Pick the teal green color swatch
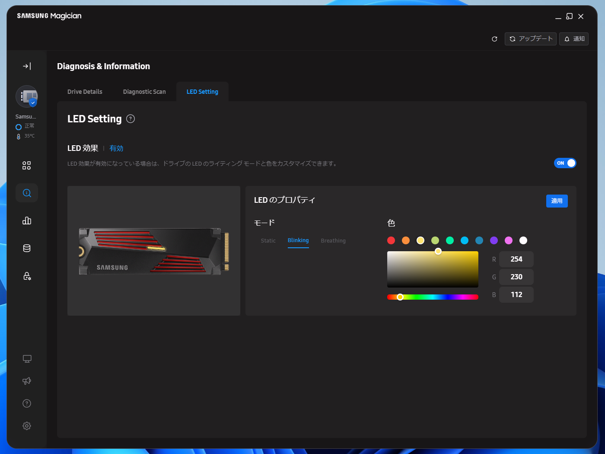Image resolution: width=605 pixels, height=454 pixels. pyautogui.click(x=450, y=240)
